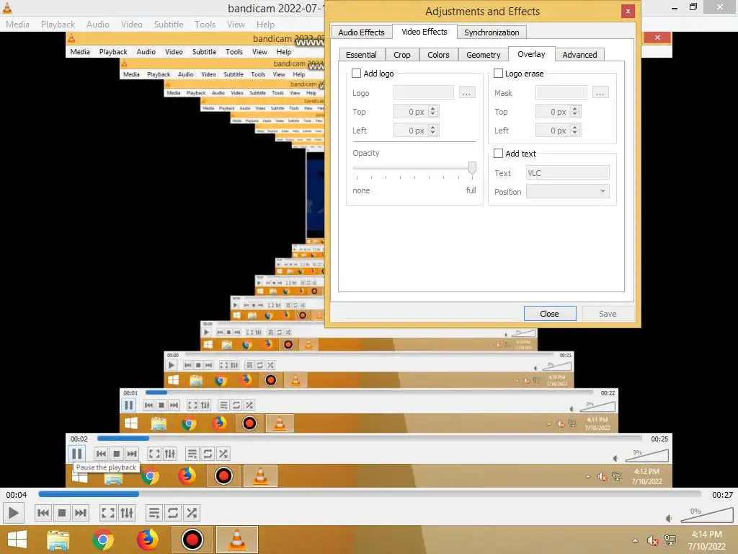This screenshot has height=554, width=738.
Task: Increase the Add logo Top value
Action: coord(433,109)
